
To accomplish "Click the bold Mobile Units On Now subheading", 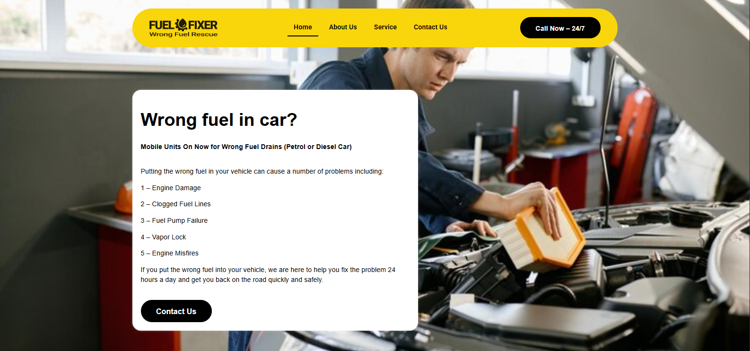I will pos(246,147).
